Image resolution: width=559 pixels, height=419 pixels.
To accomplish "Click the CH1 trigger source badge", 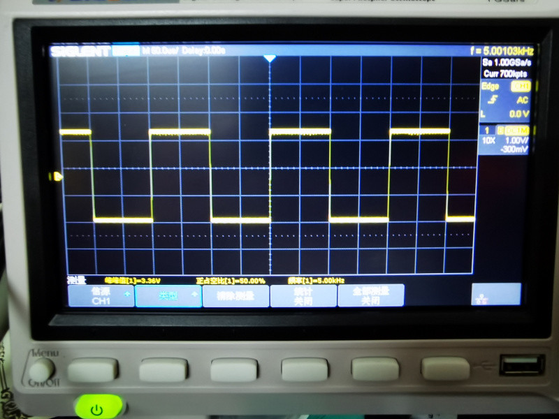I will pyautogui.click(x=521, y=87).
